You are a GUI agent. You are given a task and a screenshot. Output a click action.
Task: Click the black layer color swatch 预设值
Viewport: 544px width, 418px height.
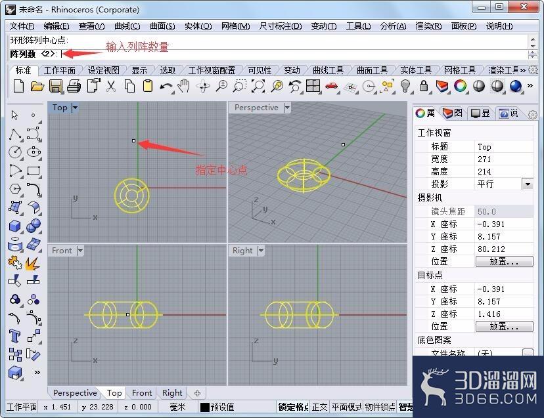point(205,408)
